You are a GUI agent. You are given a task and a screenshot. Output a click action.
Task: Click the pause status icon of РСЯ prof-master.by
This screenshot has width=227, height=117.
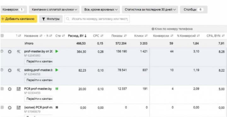57,89
